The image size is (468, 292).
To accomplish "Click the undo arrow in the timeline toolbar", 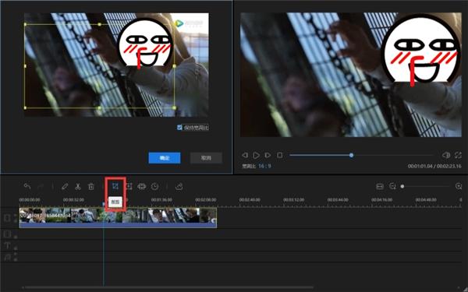I will [27, 187].
